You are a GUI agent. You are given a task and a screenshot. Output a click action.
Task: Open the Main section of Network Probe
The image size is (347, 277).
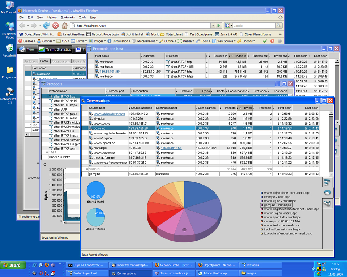[x=27, y=49]
